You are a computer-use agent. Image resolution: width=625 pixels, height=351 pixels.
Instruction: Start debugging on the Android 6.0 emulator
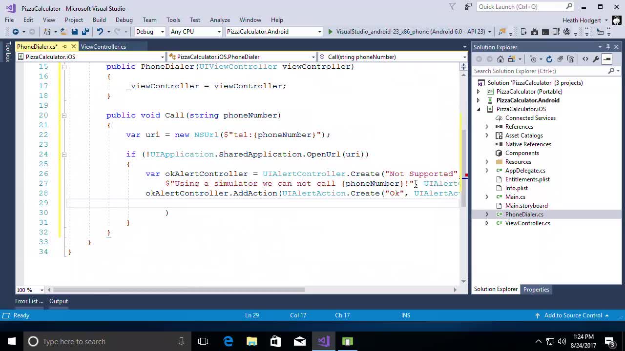pyautogui.click(x=331, y=31)
